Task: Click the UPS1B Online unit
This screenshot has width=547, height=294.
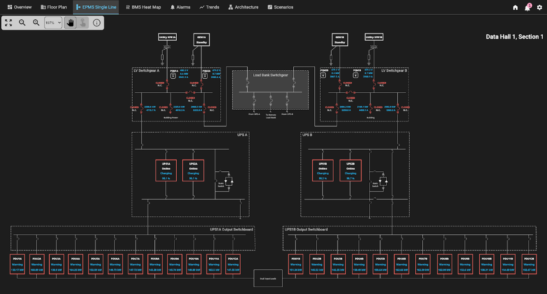Action: coord(323,171)
